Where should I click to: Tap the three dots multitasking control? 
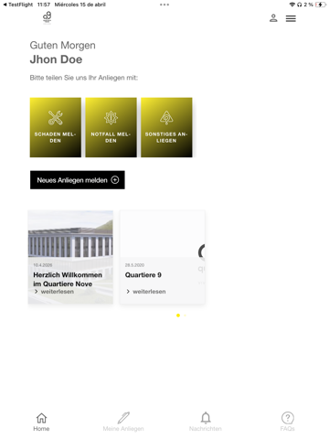click(x=164, y=5)
